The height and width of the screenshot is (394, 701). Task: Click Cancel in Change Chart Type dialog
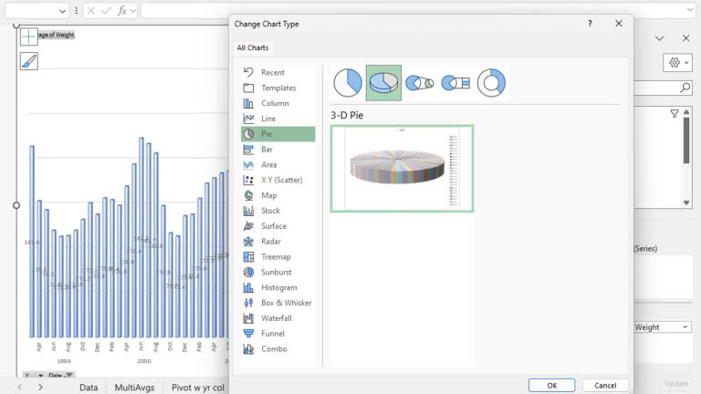[604, 385]
